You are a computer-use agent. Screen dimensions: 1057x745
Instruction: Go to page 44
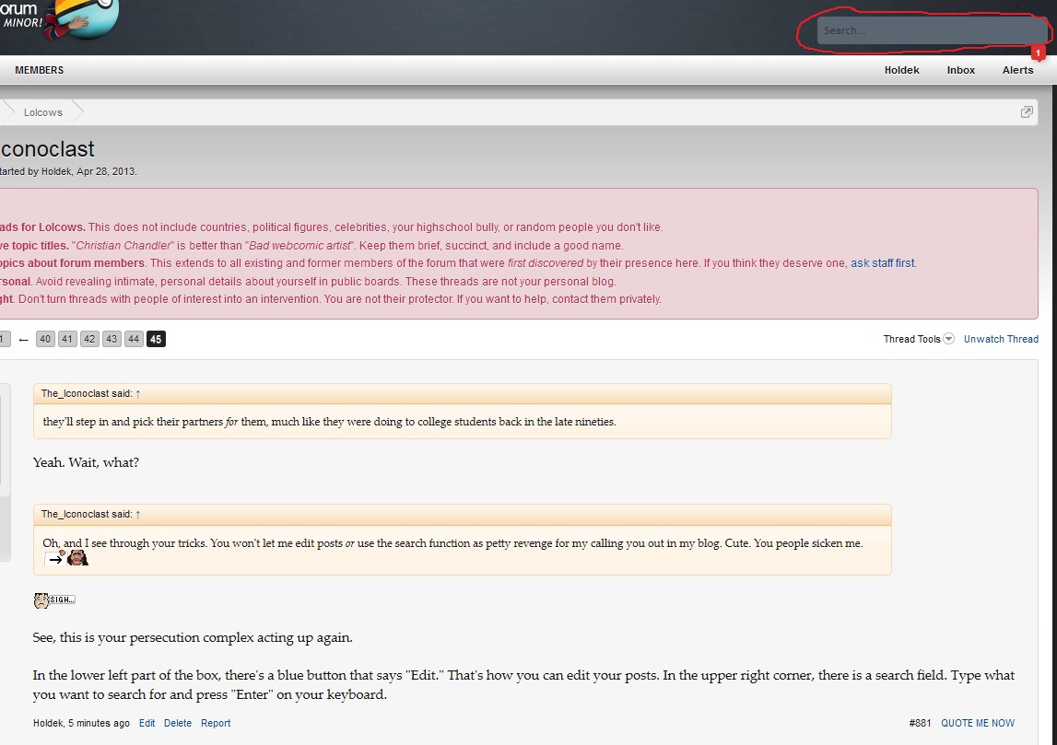click(134, 339)
